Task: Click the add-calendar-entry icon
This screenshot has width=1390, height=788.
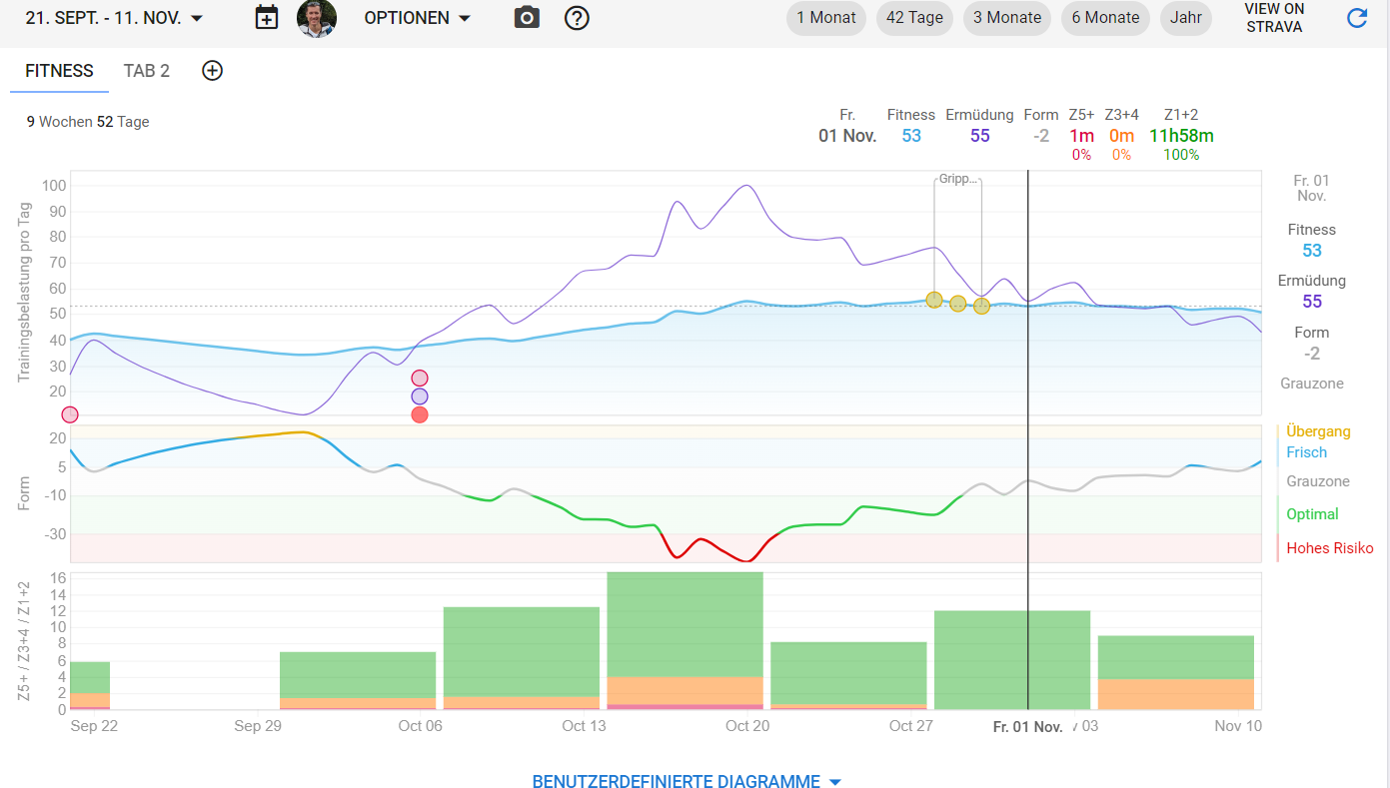Action: tap(266, 18)
